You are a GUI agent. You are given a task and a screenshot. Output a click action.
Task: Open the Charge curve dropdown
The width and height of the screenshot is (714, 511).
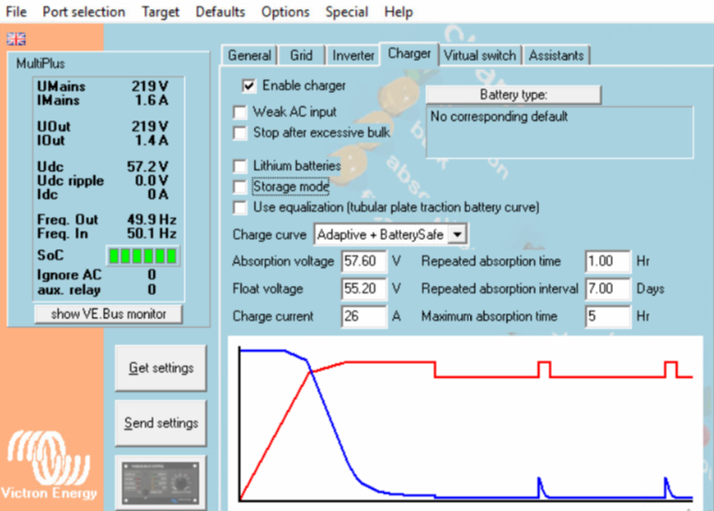tap(457, 234)
